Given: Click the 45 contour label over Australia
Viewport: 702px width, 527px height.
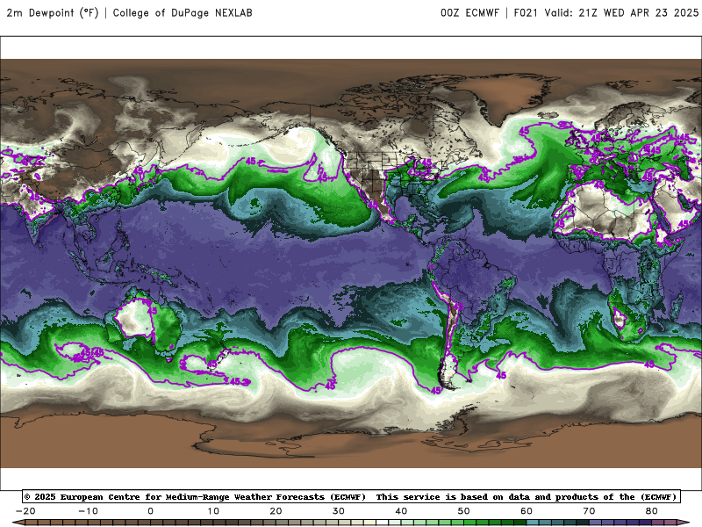Looking at the screenshot, I should click(x=152, y=311).
